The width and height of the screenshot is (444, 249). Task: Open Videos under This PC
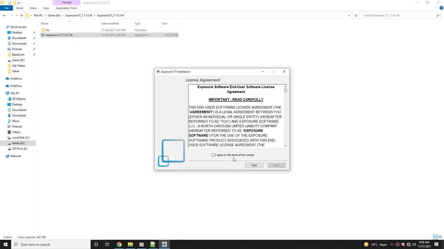click(16, 132)
